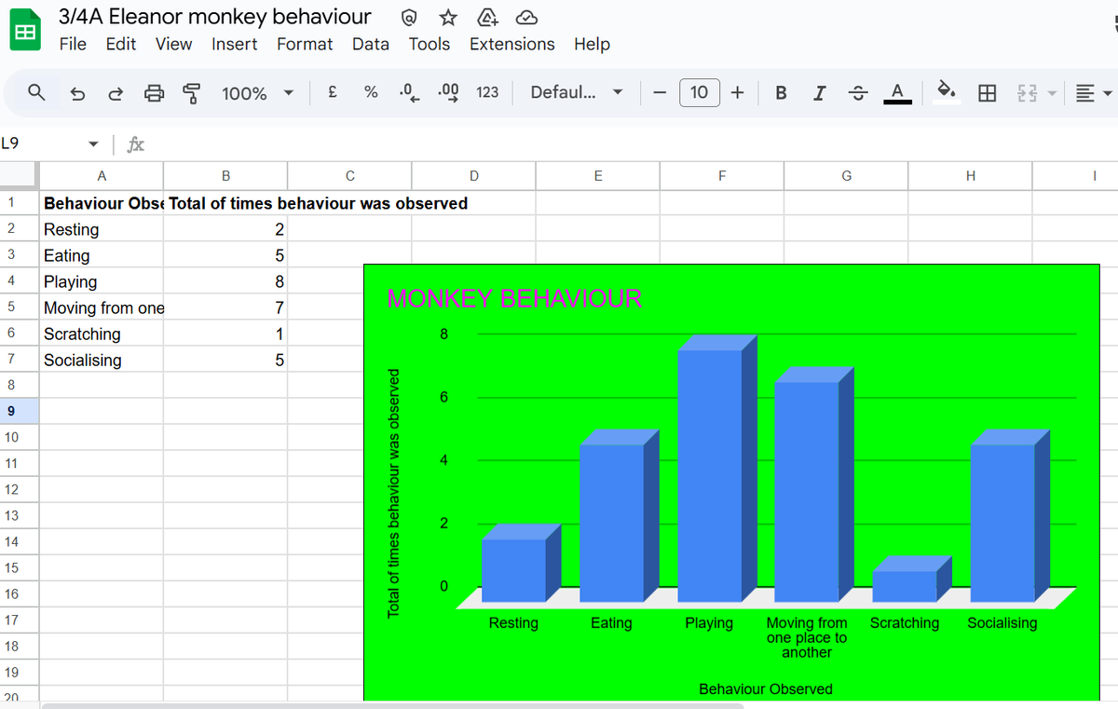The image size is (1118, 709).
Task: Click the redo arrow icon
Action: click(x=116, y=93)
